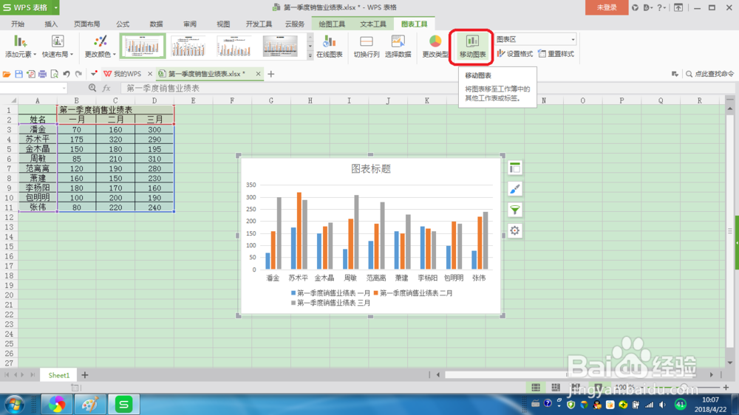Image resolution: width=739 pixels, height=415 pixels.
Task: Click Set Format (设置格式) button
Action: coord(514,54)
